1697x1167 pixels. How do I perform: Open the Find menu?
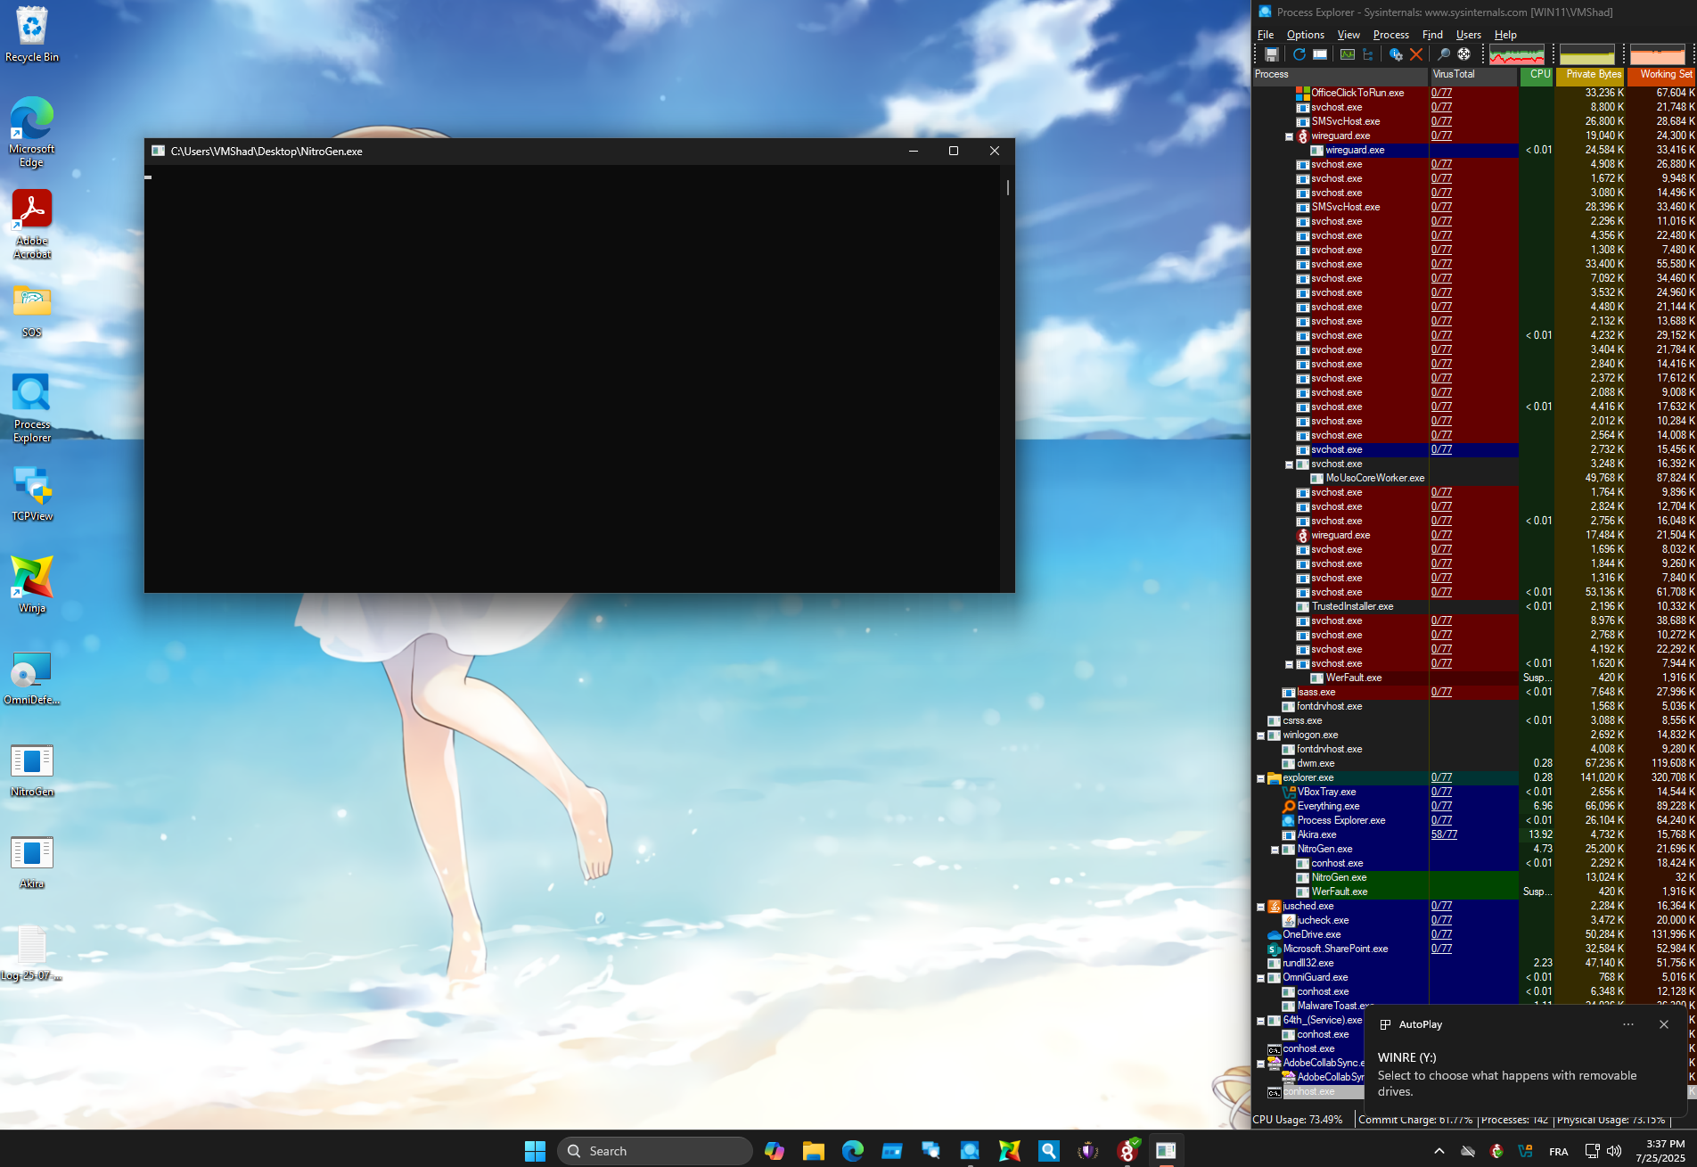click(x=1432, y=35)
